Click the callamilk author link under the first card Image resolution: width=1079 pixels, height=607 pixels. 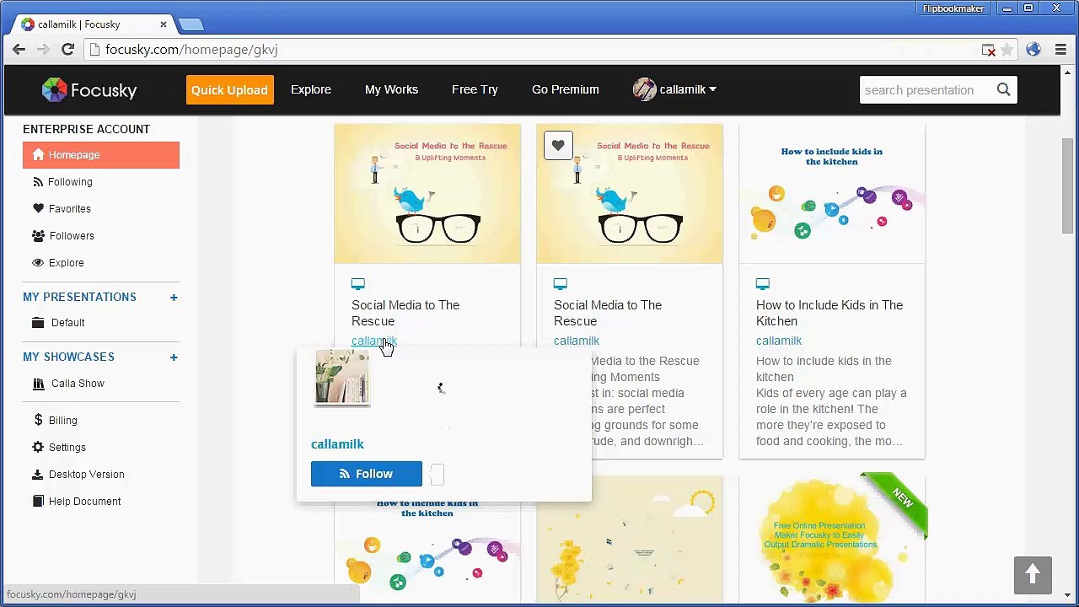(374, 341)
